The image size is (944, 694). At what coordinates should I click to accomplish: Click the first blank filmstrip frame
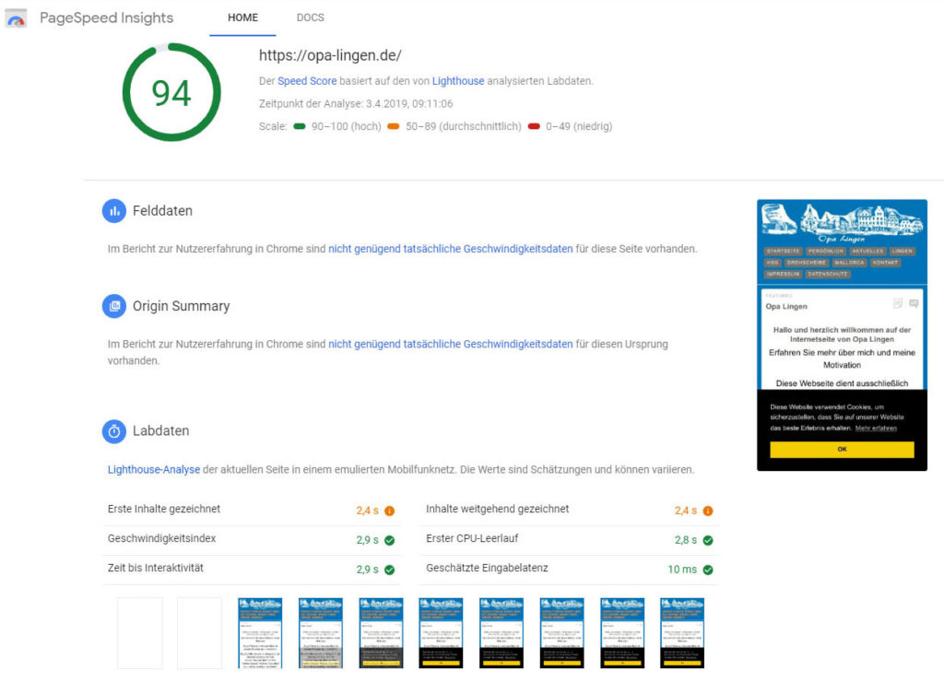coord(140,633)
